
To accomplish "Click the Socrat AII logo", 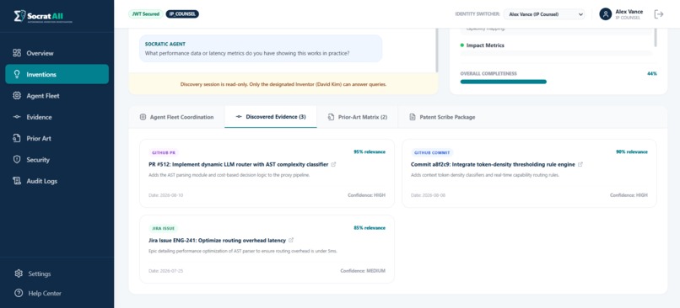I will point(42,16).
